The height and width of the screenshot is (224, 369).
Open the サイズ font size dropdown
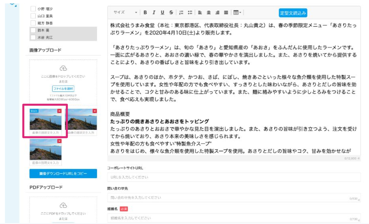click(x=125, y=12)
